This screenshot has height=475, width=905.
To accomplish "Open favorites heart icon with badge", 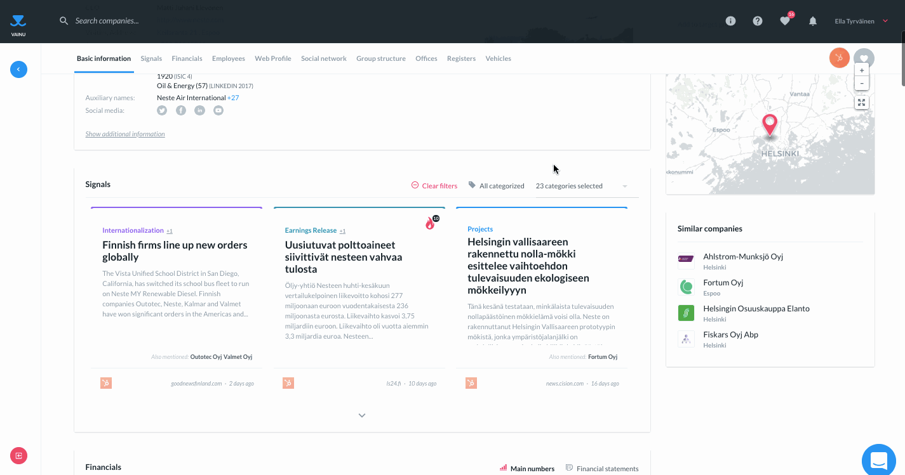I will 785,21.
